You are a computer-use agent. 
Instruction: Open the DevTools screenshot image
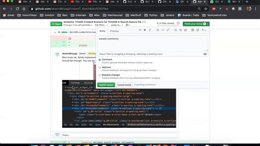(119, 104)
